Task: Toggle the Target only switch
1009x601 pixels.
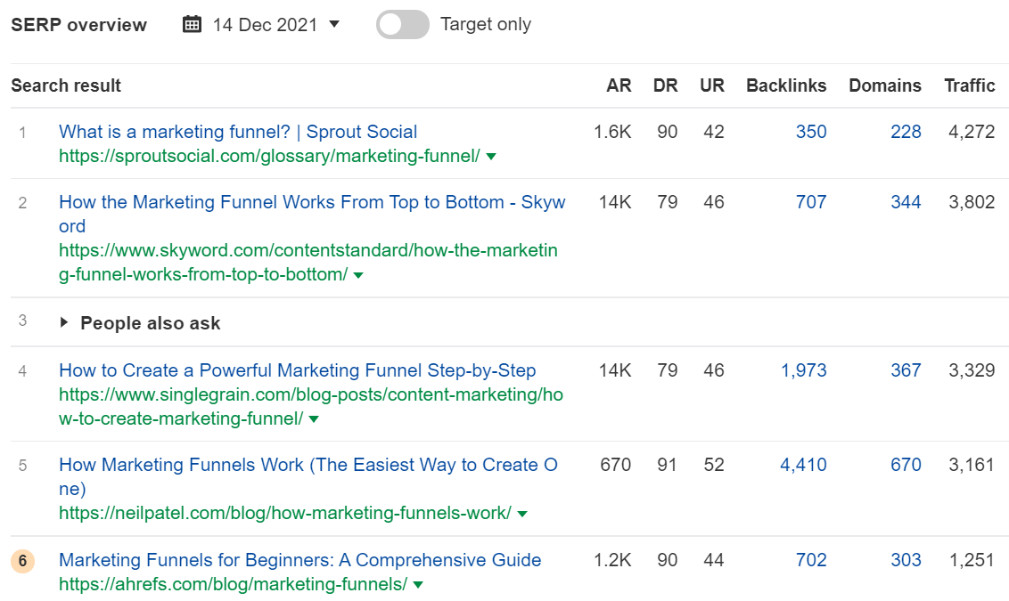Action: coord(402,24)
